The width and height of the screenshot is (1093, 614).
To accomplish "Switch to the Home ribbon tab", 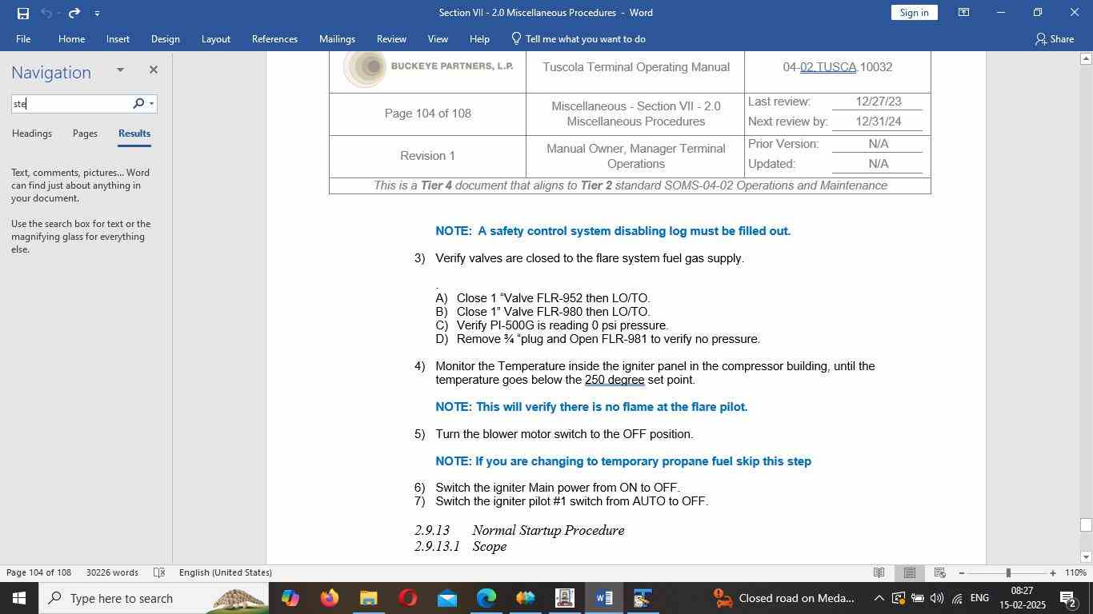I will pyautogui.click(x=71, y=38).
